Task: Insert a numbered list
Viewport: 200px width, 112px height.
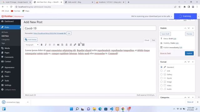Action: point(54,45)
